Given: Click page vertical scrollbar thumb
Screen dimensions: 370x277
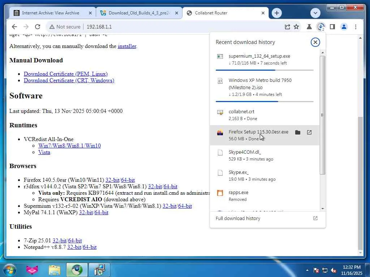Looking at the screenshot, I should 360,183.
